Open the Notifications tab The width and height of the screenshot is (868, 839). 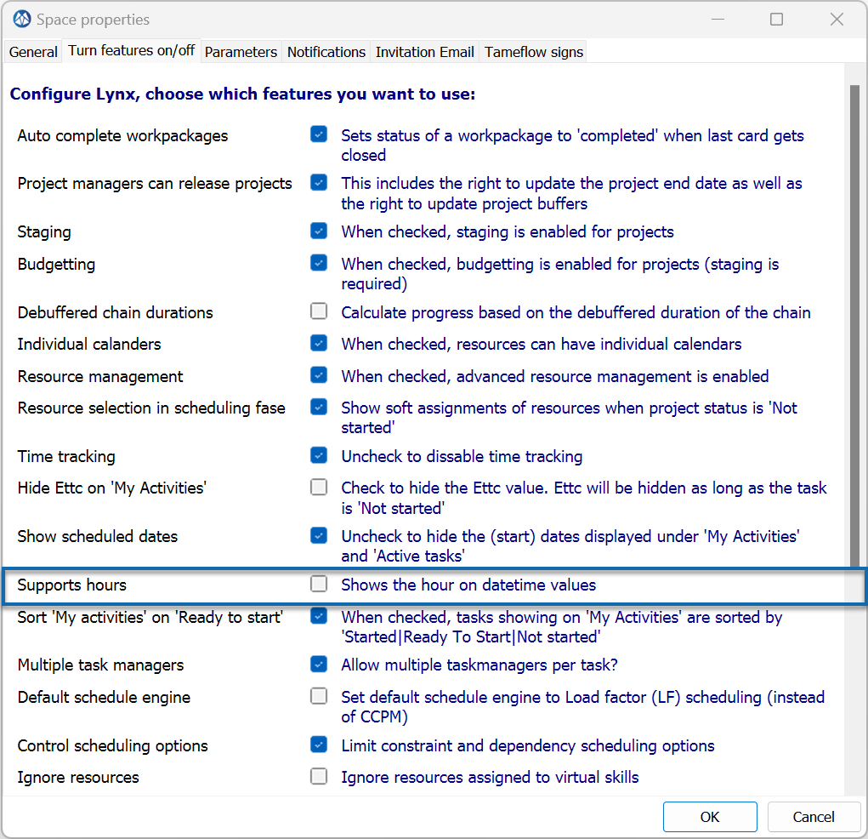point(326,52)
